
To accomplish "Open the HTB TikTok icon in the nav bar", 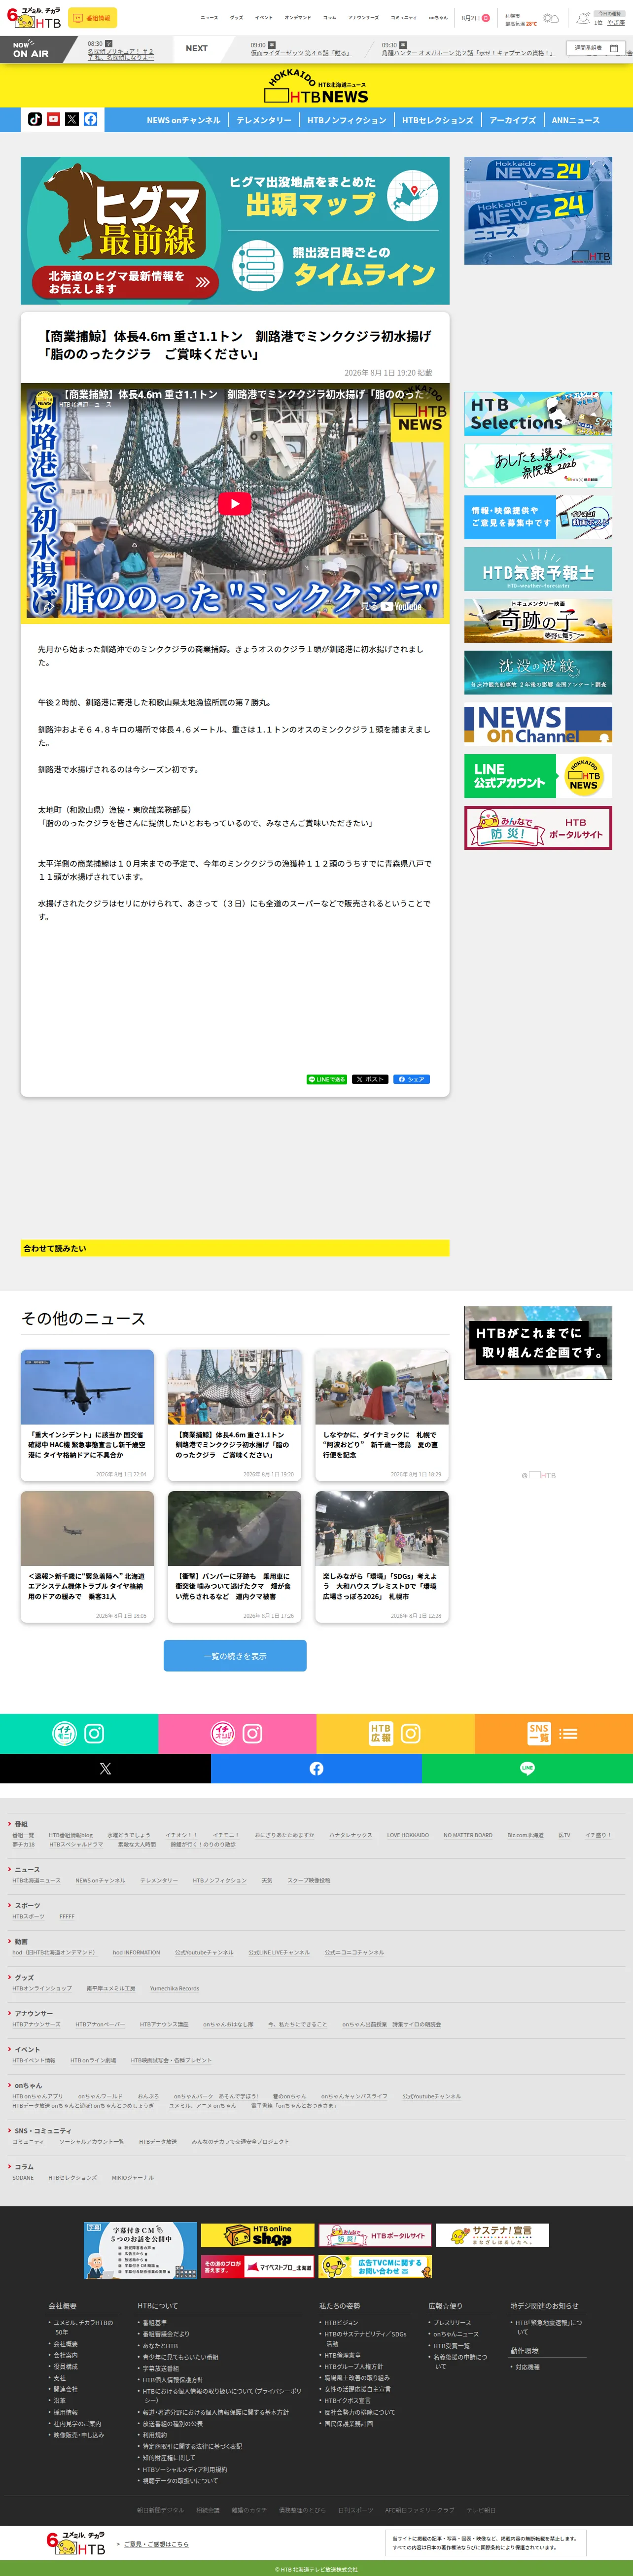I will pyautogui.click(x=35, y=119).
